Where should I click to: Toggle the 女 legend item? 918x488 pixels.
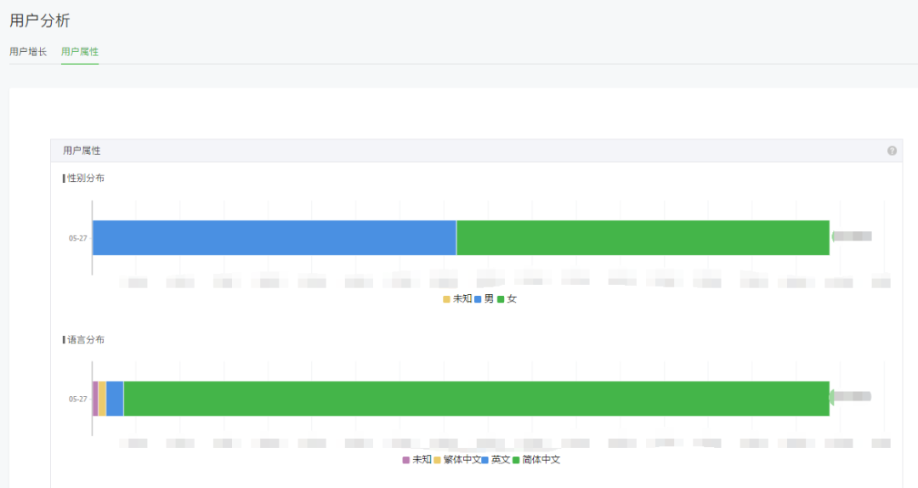click(507, 298)
